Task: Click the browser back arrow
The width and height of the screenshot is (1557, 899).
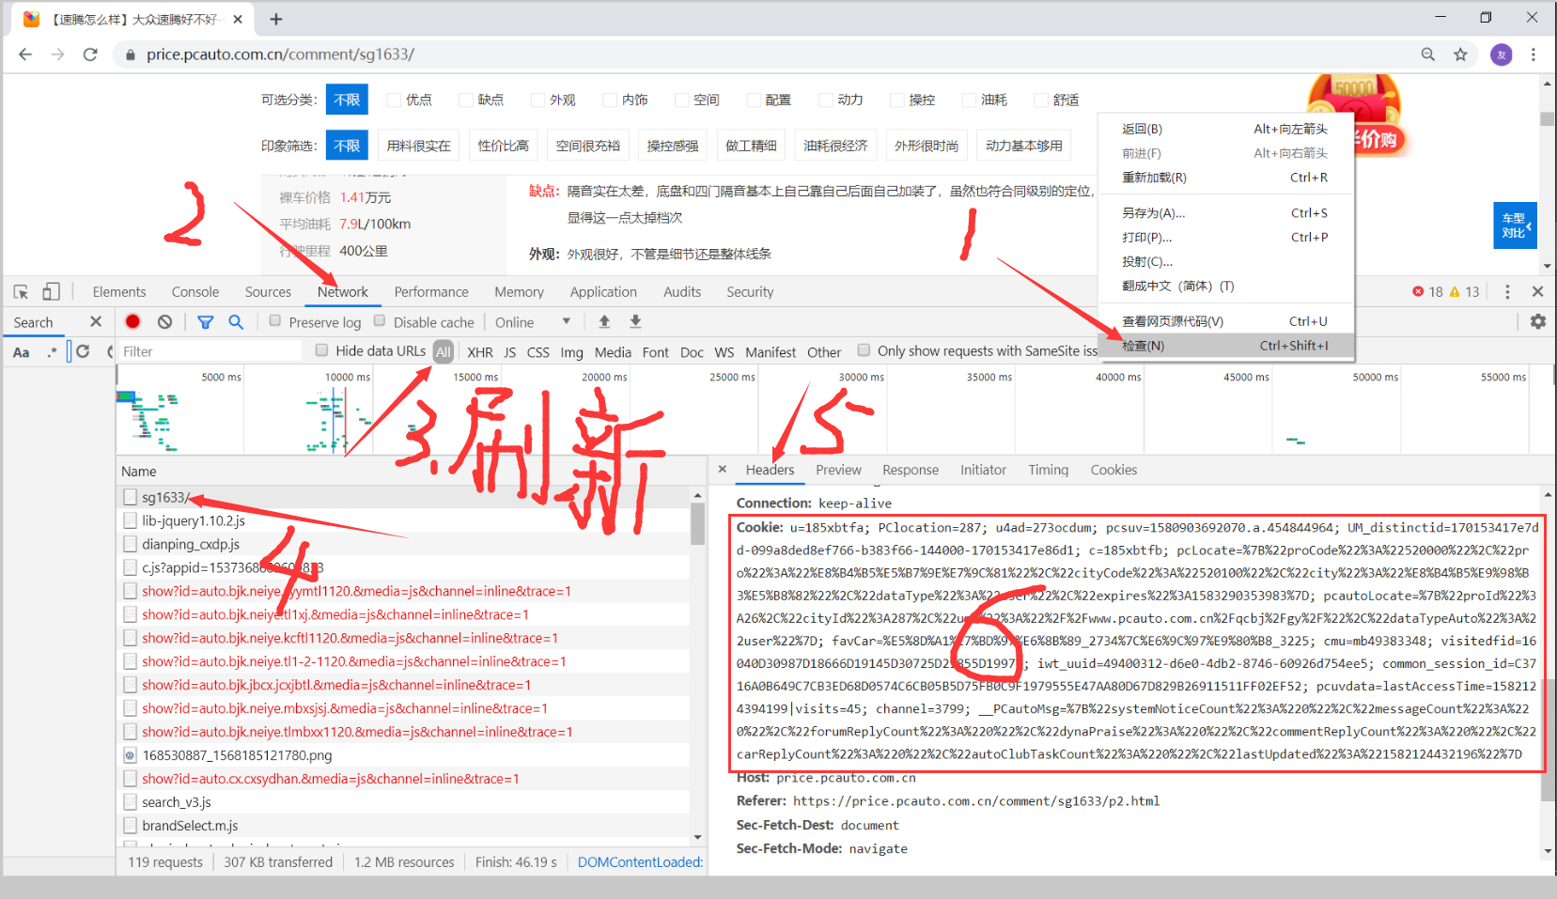Action: coord(25,54)
